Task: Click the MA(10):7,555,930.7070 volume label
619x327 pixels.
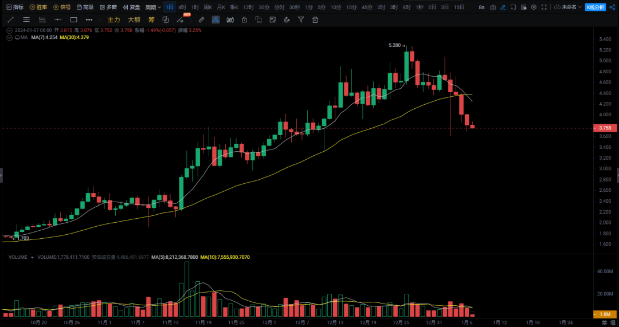Action: click(225, 257)
